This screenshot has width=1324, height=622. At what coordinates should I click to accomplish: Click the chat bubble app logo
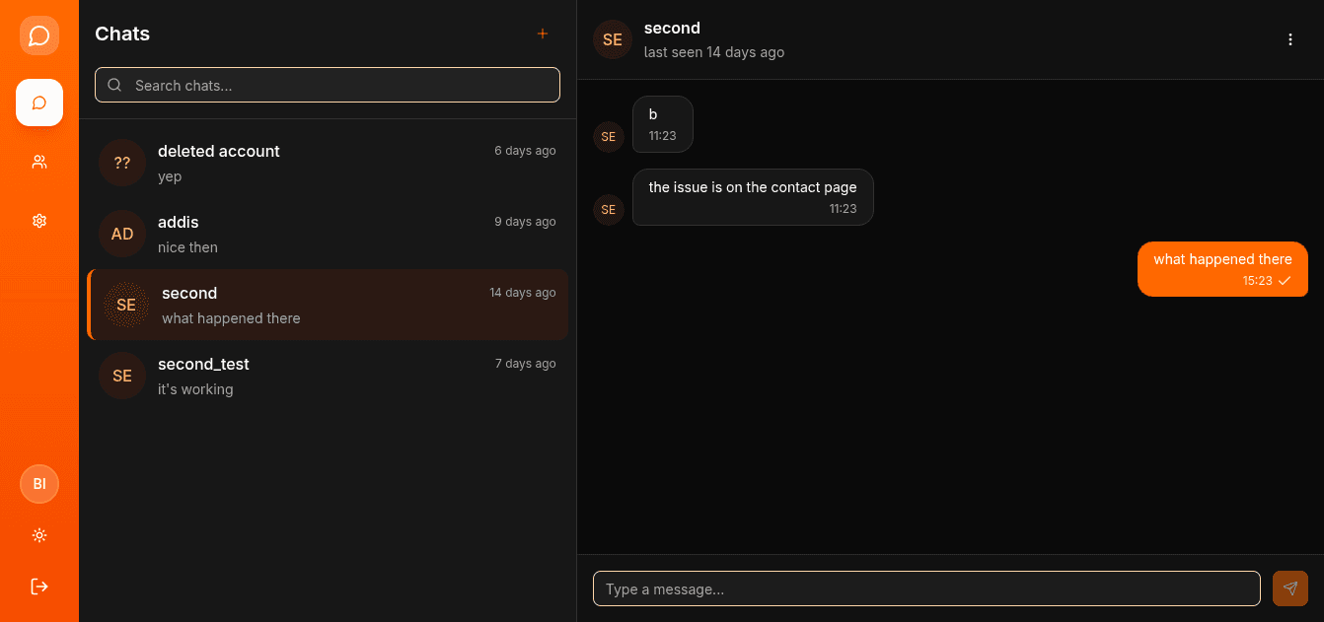(x=39, y=35)
